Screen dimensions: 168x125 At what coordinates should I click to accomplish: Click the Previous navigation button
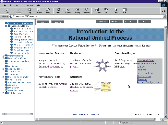(102, 22)
